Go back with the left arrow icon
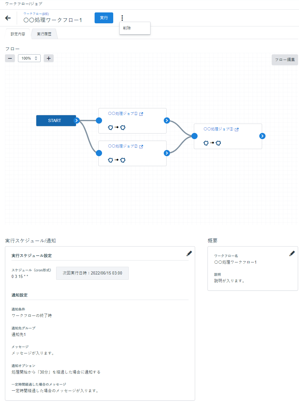This screenshot has width=299, height=413. (8, 18)
